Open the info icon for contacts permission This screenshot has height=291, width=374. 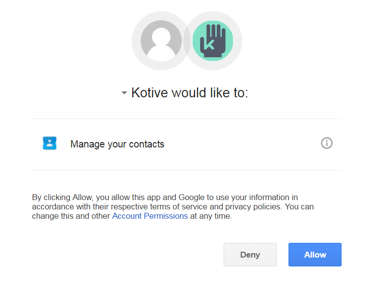pos(327,143)
